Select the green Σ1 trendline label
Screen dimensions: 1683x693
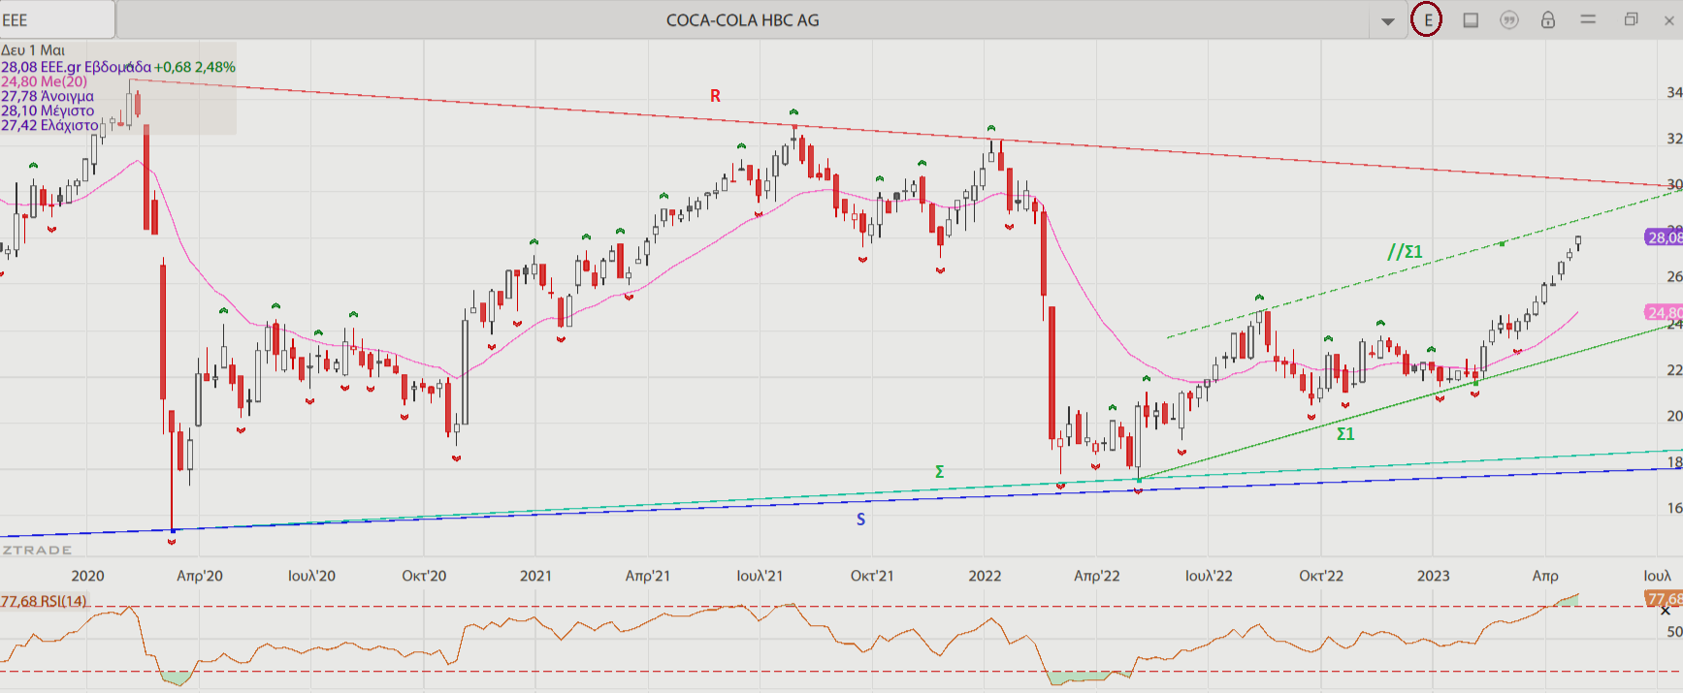click(1345, 434)
